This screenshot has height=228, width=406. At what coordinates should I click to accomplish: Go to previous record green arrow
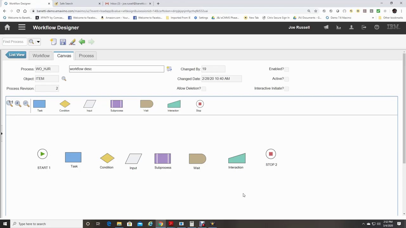[82, 41]
